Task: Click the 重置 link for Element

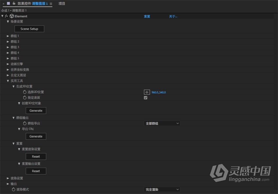Action: coord(147,17)
